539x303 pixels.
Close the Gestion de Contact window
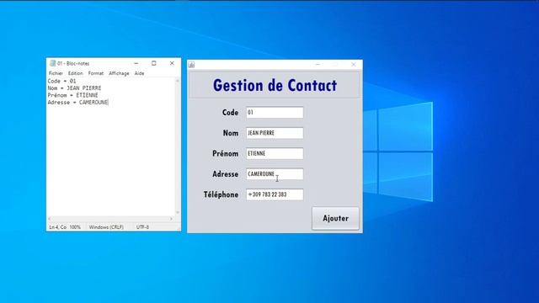tap(354, 65)
